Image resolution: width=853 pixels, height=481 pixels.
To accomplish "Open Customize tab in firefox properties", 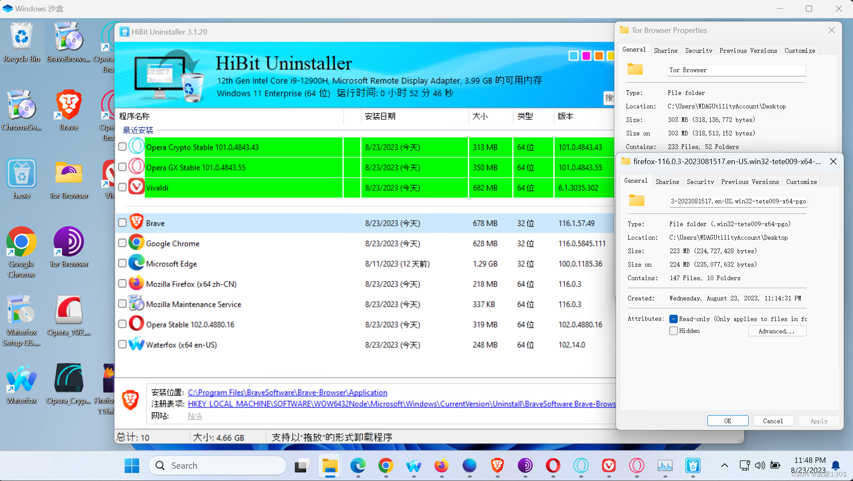I will [801, 181].
